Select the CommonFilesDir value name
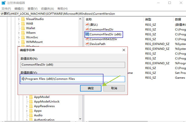The height and width of the screenshot is (122, 186). click(101, 29)
